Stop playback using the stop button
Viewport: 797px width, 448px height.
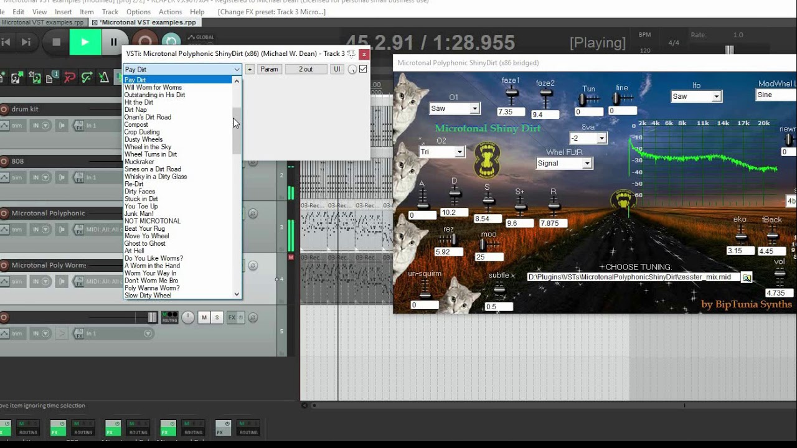click(56, 42)
